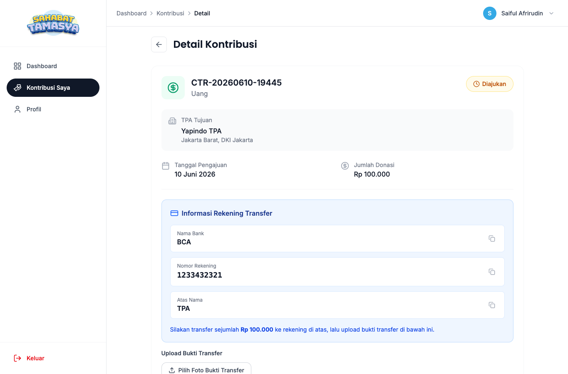The width and height of the screenshot is (568, 374).
Task: Click the Keluar logout arrow icon
Action: click(x=17, y=358)
